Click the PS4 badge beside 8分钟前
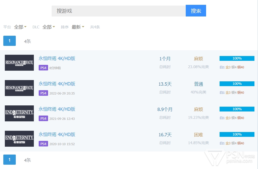This screenshot has width=258, height=169. pyautogui.click(x=43, y=68)
